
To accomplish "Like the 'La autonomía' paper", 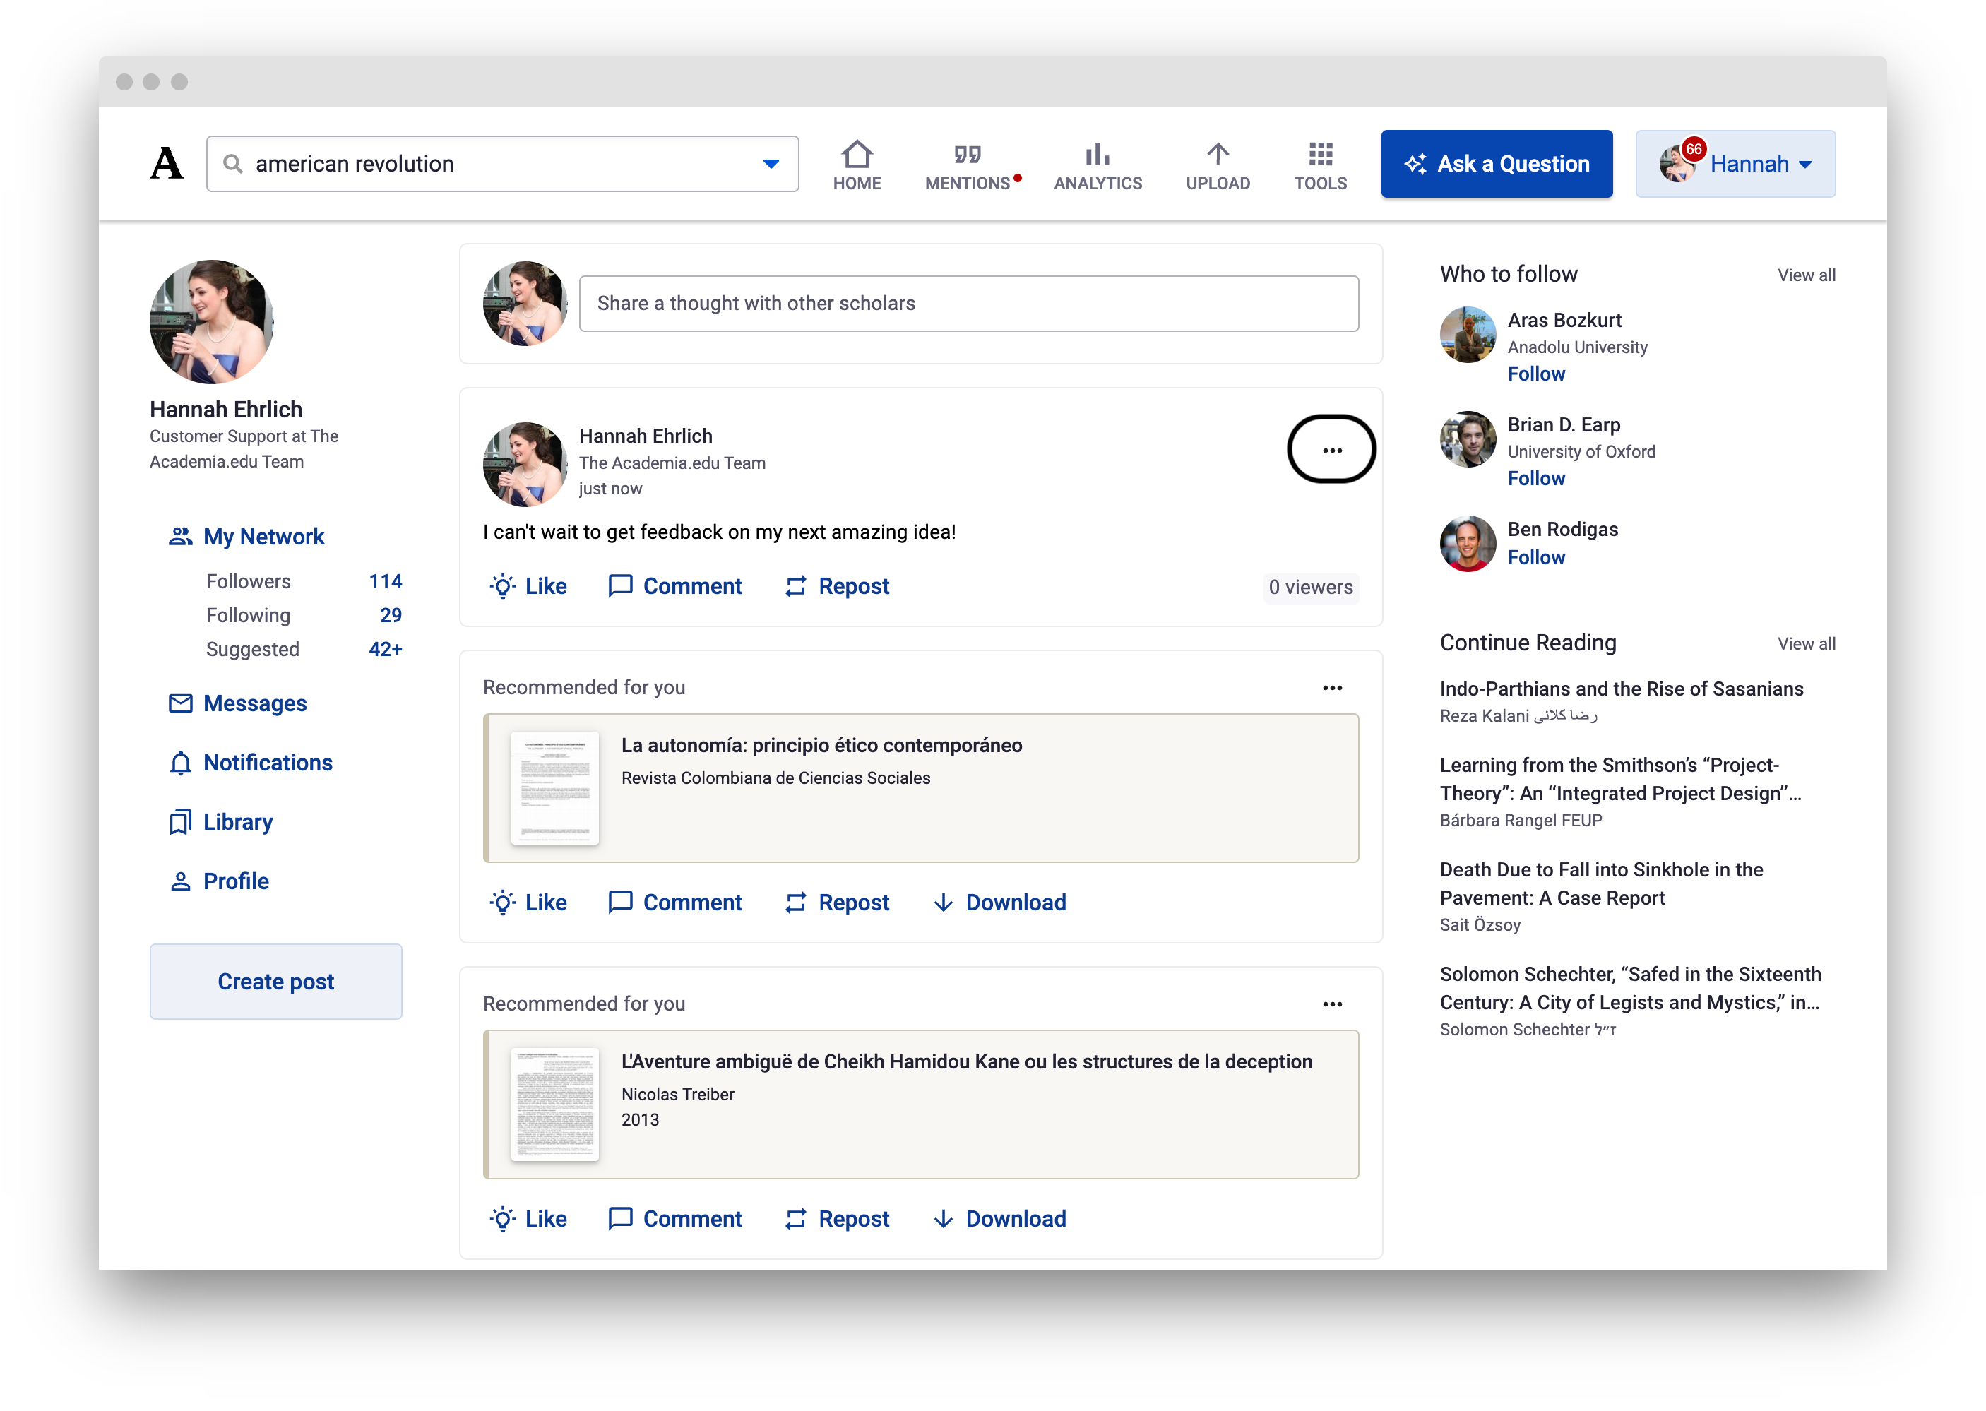I will click(528, 902).
